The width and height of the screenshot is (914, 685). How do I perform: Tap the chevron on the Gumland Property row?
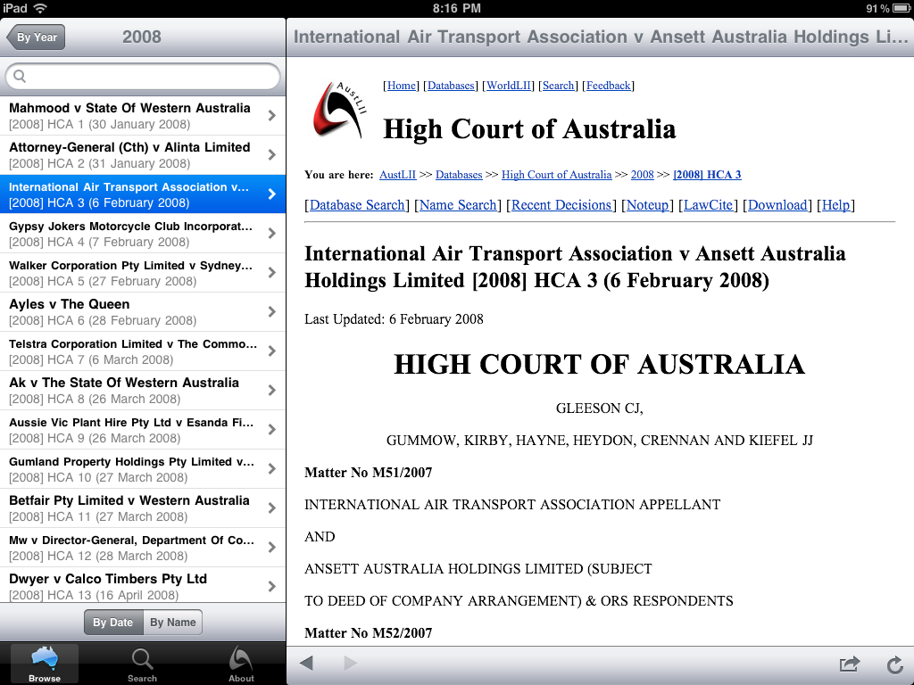pyautogui.click(x=271, y=469)
